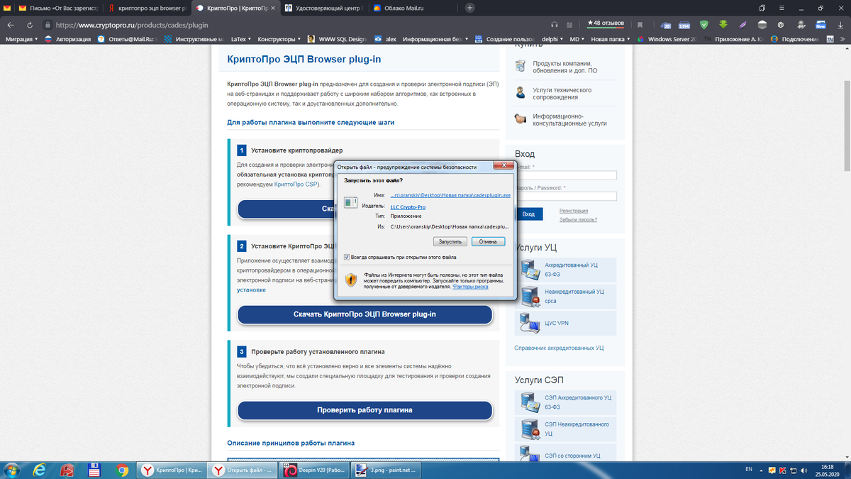Screen dimensions: 851x479
Task: Switch to 3.png - paint.net taskbar window
Action: pos(386,470)
